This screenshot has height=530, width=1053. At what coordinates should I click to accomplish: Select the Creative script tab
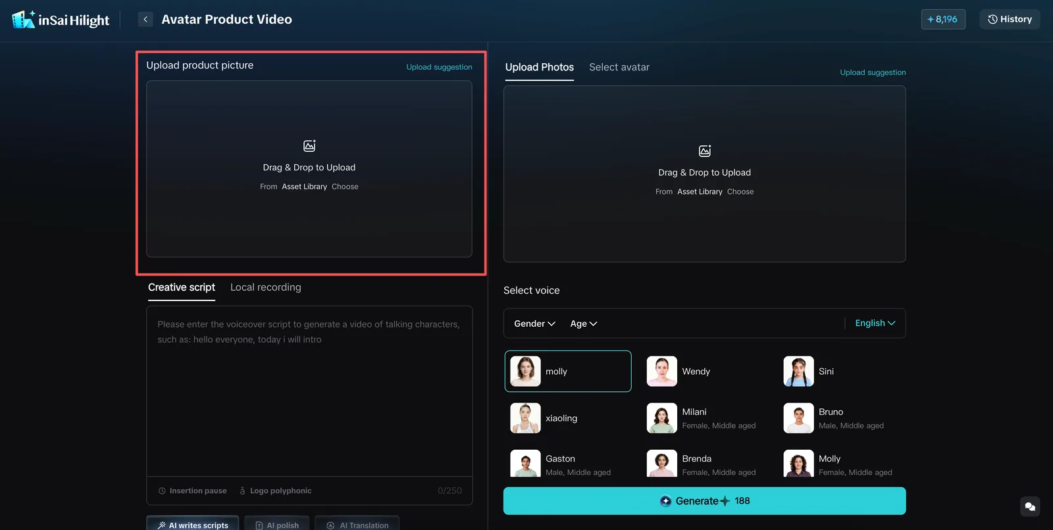click(x=182, y=287)
